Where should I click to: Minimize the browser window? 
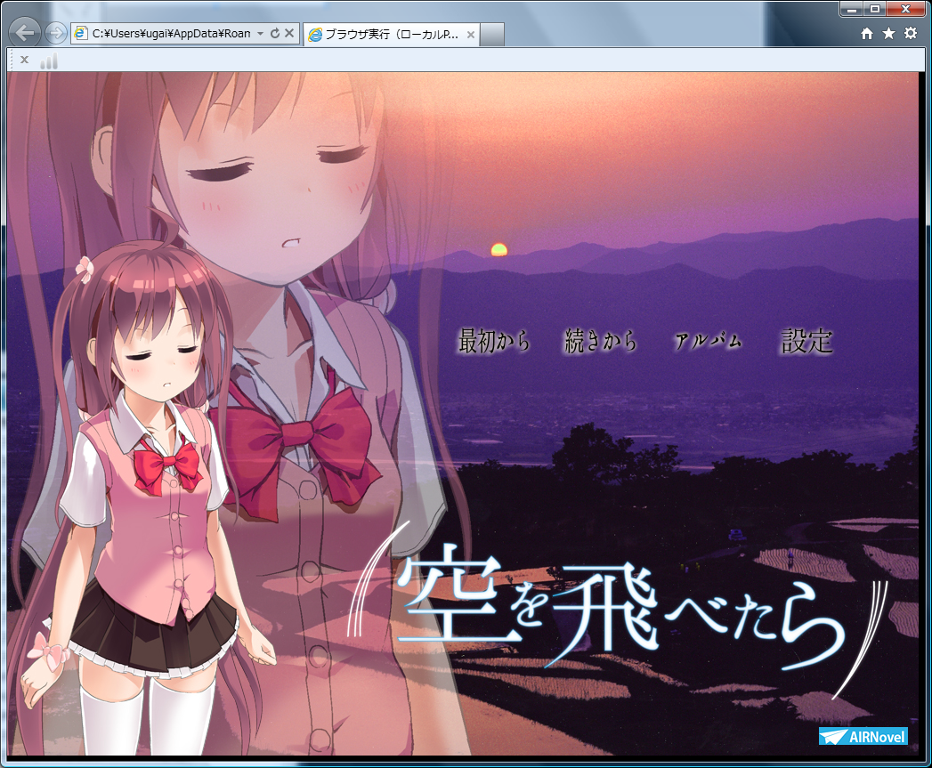click(852, 9)
